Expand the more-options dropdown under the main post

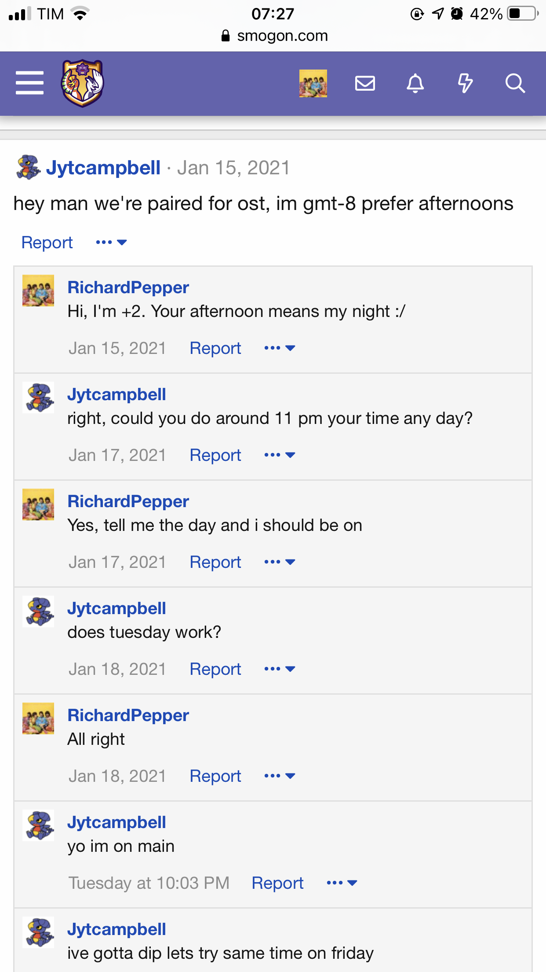pos(111,242)
